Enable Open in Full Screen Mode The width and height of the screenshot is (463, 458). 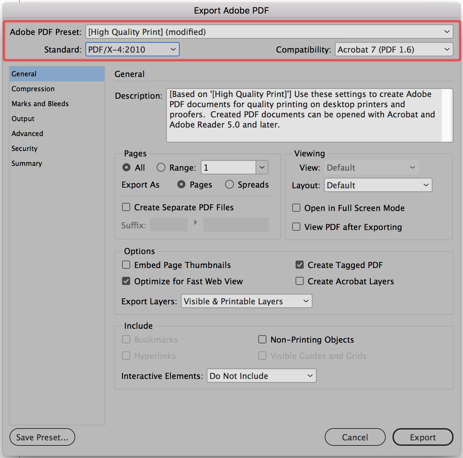296,208
